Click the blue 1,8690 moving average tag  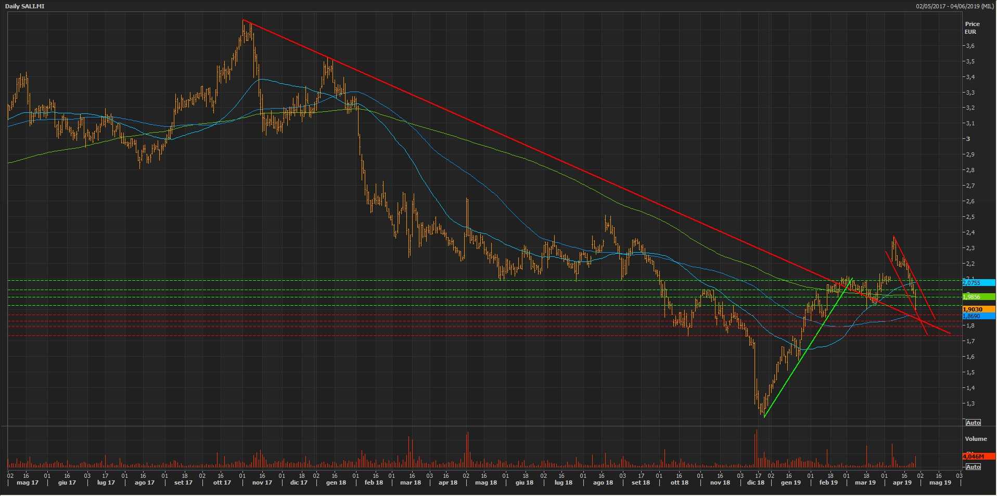[978, 316]
